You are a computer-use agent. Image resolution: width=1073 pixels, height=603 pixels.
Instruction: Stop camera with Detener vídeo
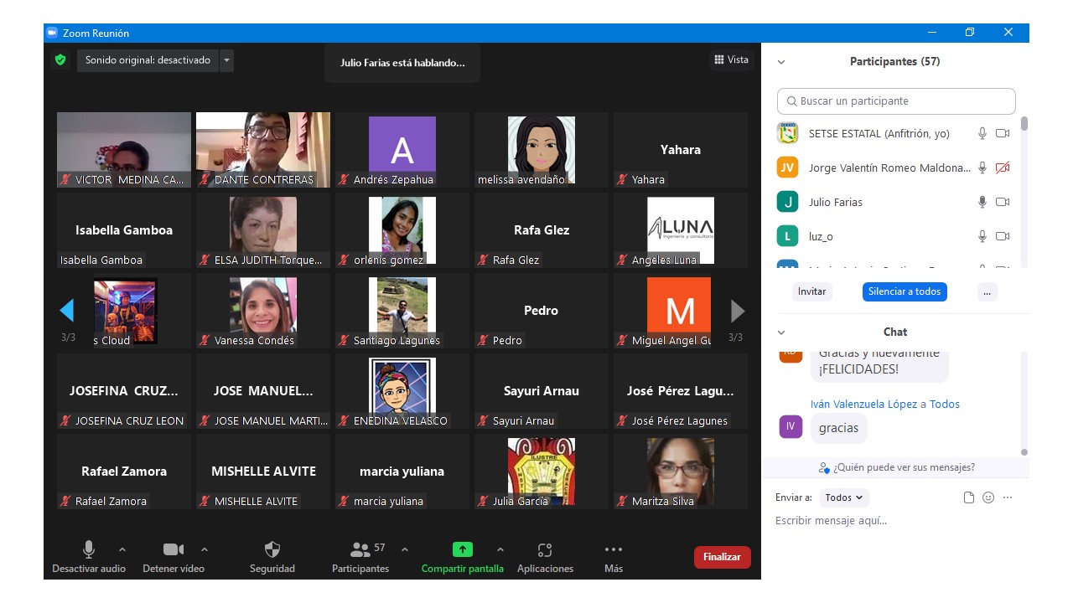pos(174,557)
